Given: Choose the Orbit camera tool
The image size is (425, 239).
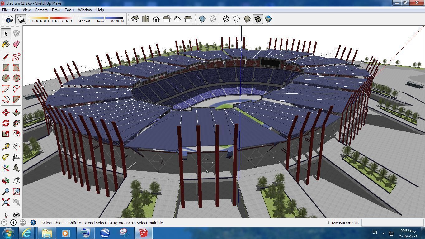Looking at the screenshot, I should pos(6,181).
